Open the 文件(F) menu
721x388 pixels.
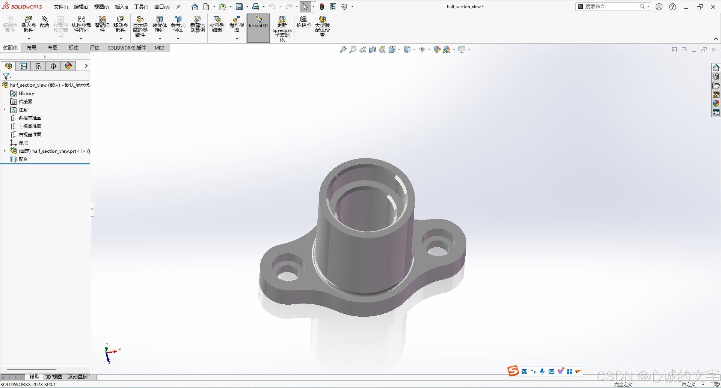click(x=61, y=7)
